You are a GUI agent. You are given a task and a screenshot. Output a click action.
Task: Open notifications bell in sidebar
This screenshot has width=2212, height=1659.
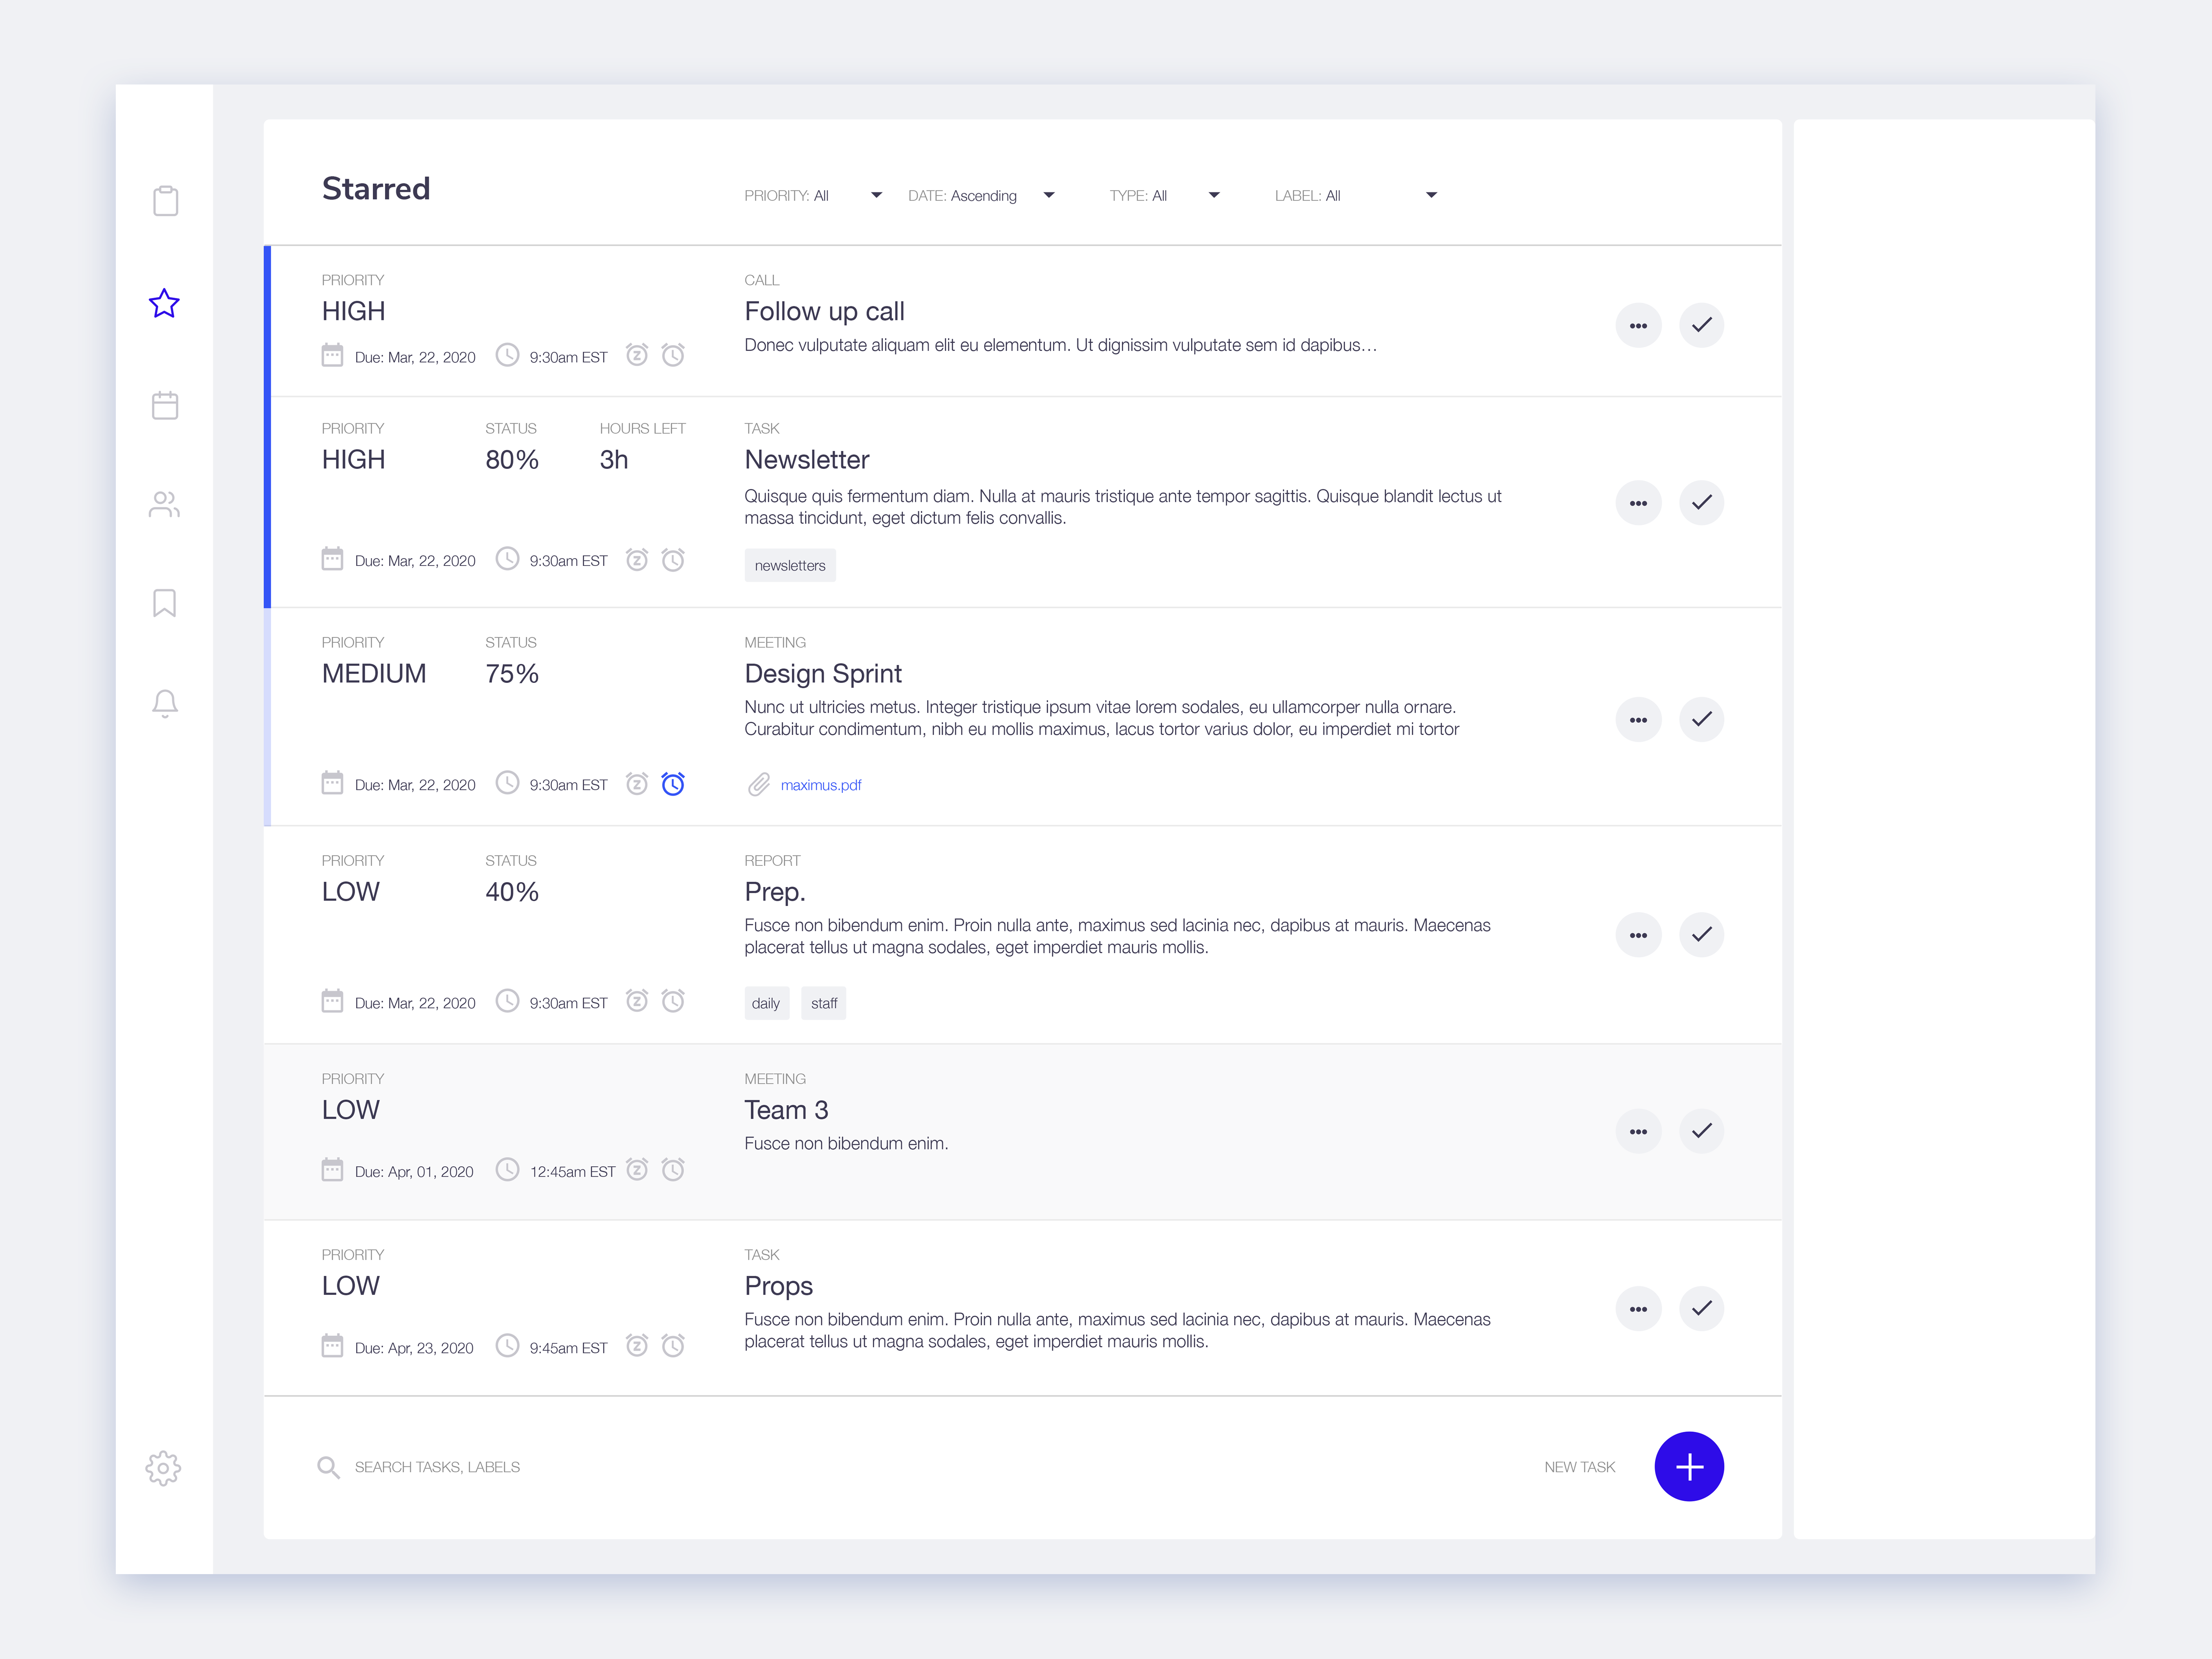pyautogui.click(x=165, y=704)
